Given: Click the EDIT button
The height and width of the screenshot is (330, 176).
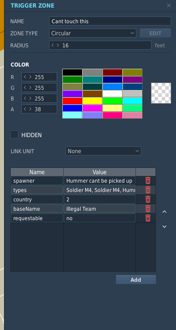Looking at the screenshot, I should [156, 33].
